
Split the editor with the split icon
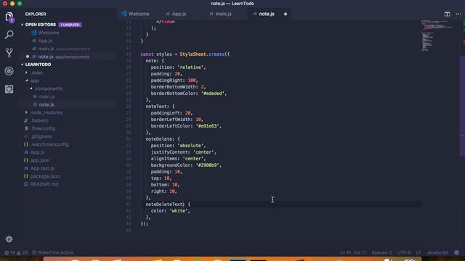(447, 14)
